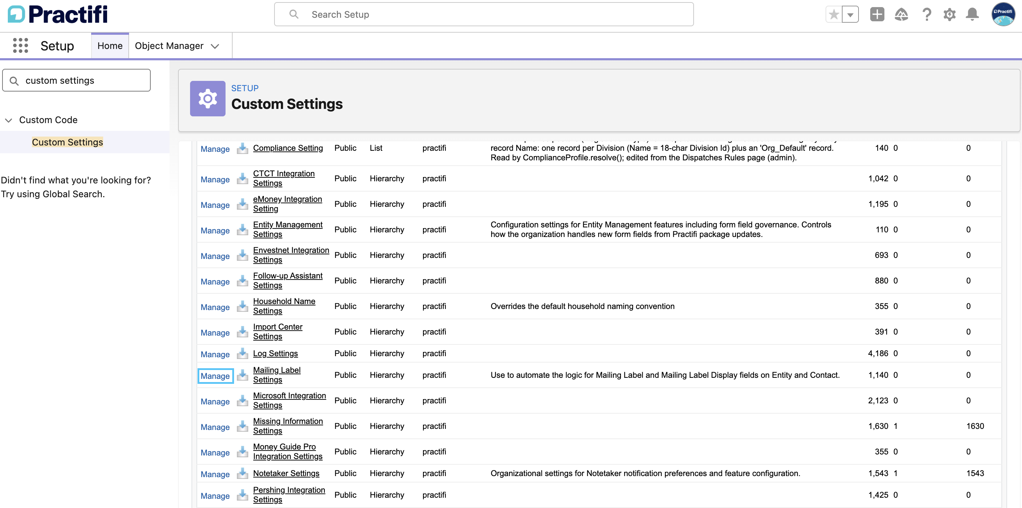Open the Help question mark icon
Screen dimensions: 1022x508
pyautogui.click(x=927, y=15)
